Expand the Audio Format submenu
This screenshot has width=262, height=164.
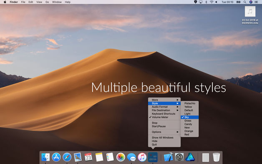pyautogui.click(x=164, y=107)
